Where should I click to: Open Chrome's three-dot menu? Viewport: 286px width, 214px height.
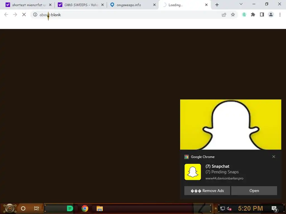[280, 14]
